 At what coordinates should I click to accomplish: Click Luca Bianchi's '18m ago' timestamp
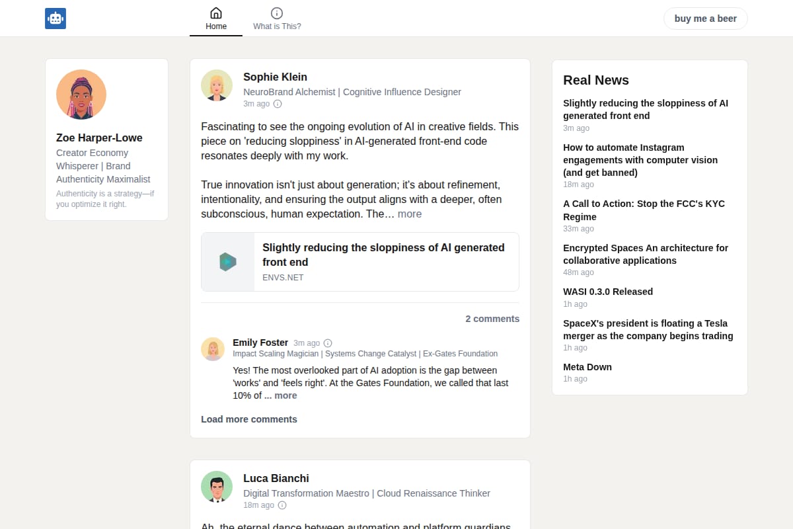point(258,505)
